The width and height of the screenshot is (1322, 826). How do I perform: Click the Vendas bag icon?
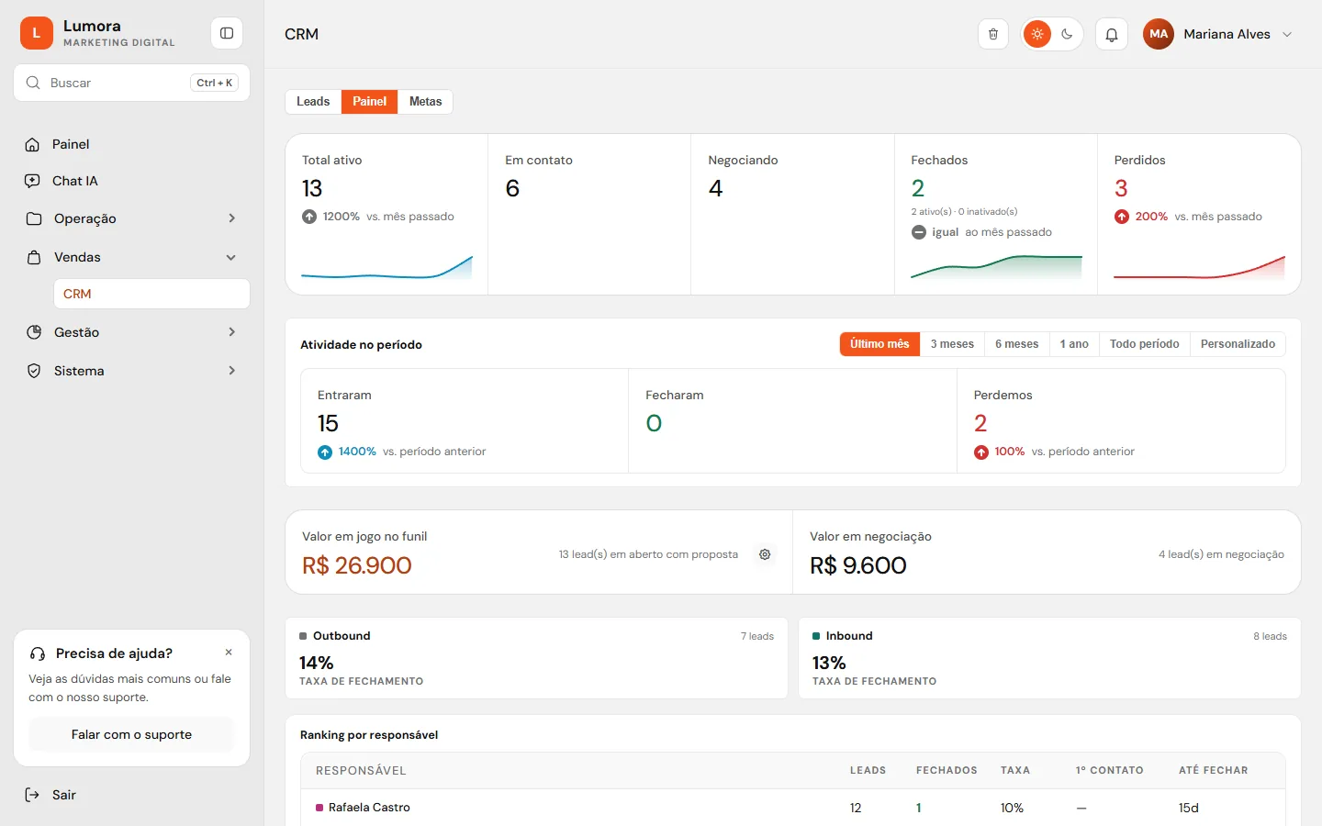click(34, 257)
